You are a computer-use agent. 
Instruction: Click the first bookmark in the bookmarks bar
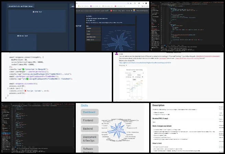(x=84, y=6)
